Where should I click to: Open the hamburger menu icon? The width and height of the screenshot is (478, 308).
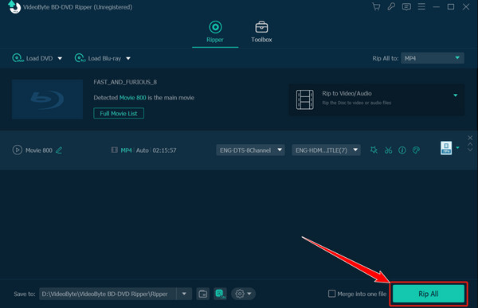click(421, 6)
